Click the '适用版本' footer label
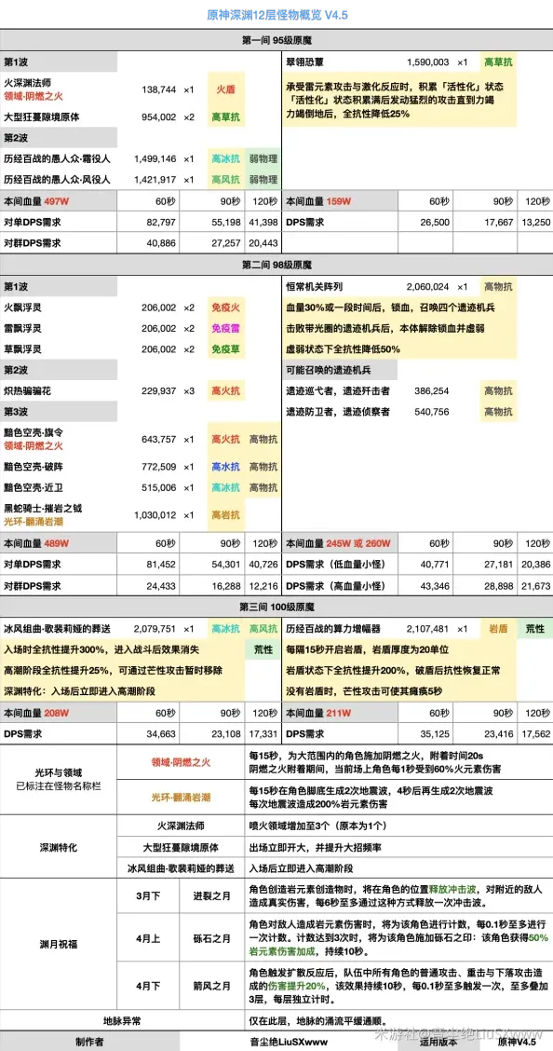The height and width of the screenshot is (1051, 553). (x=439, y=1042)
